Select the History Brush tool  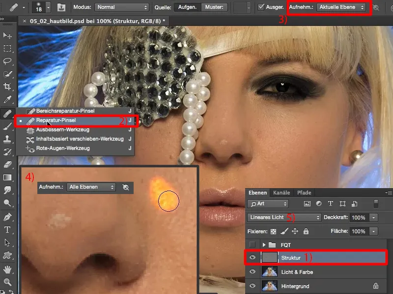coord(7,152)
